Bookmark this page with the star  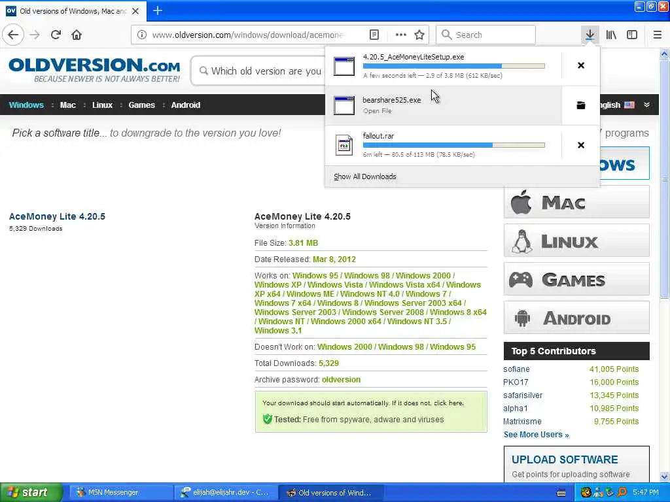[419, 35]
